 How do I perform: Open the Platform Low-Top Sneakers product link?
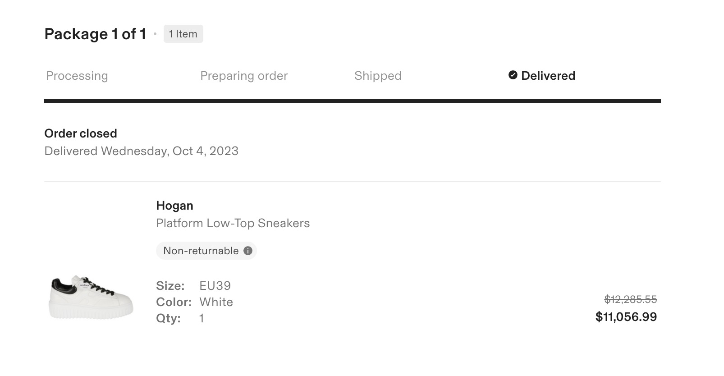(233, 223)
